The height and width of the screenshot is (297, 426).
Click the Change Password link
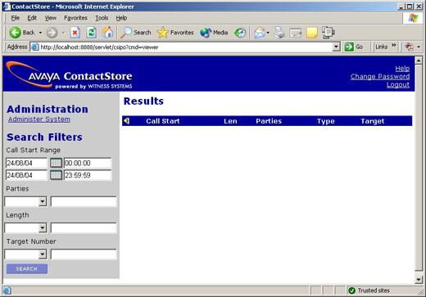380,77
